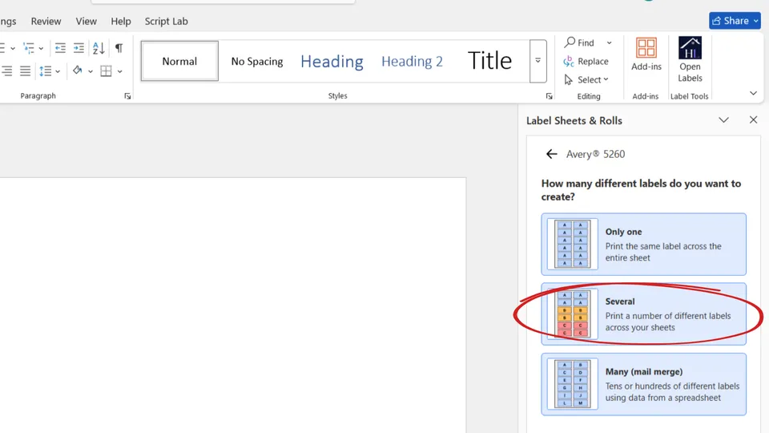Choose the Many (mail merge) option
The height and width of the screenshot is (433, 769).
coord(643,384)
